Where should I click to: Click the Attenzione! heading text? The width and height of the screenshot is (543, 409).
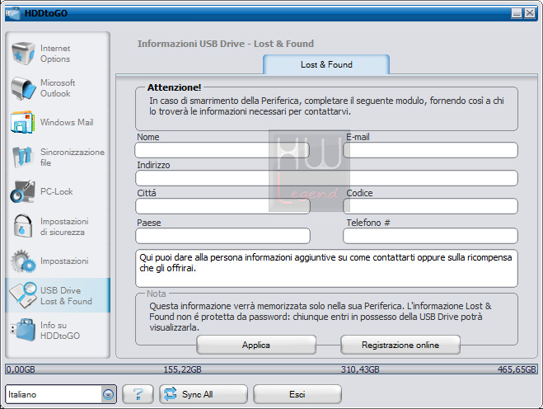tap(174, 87)
